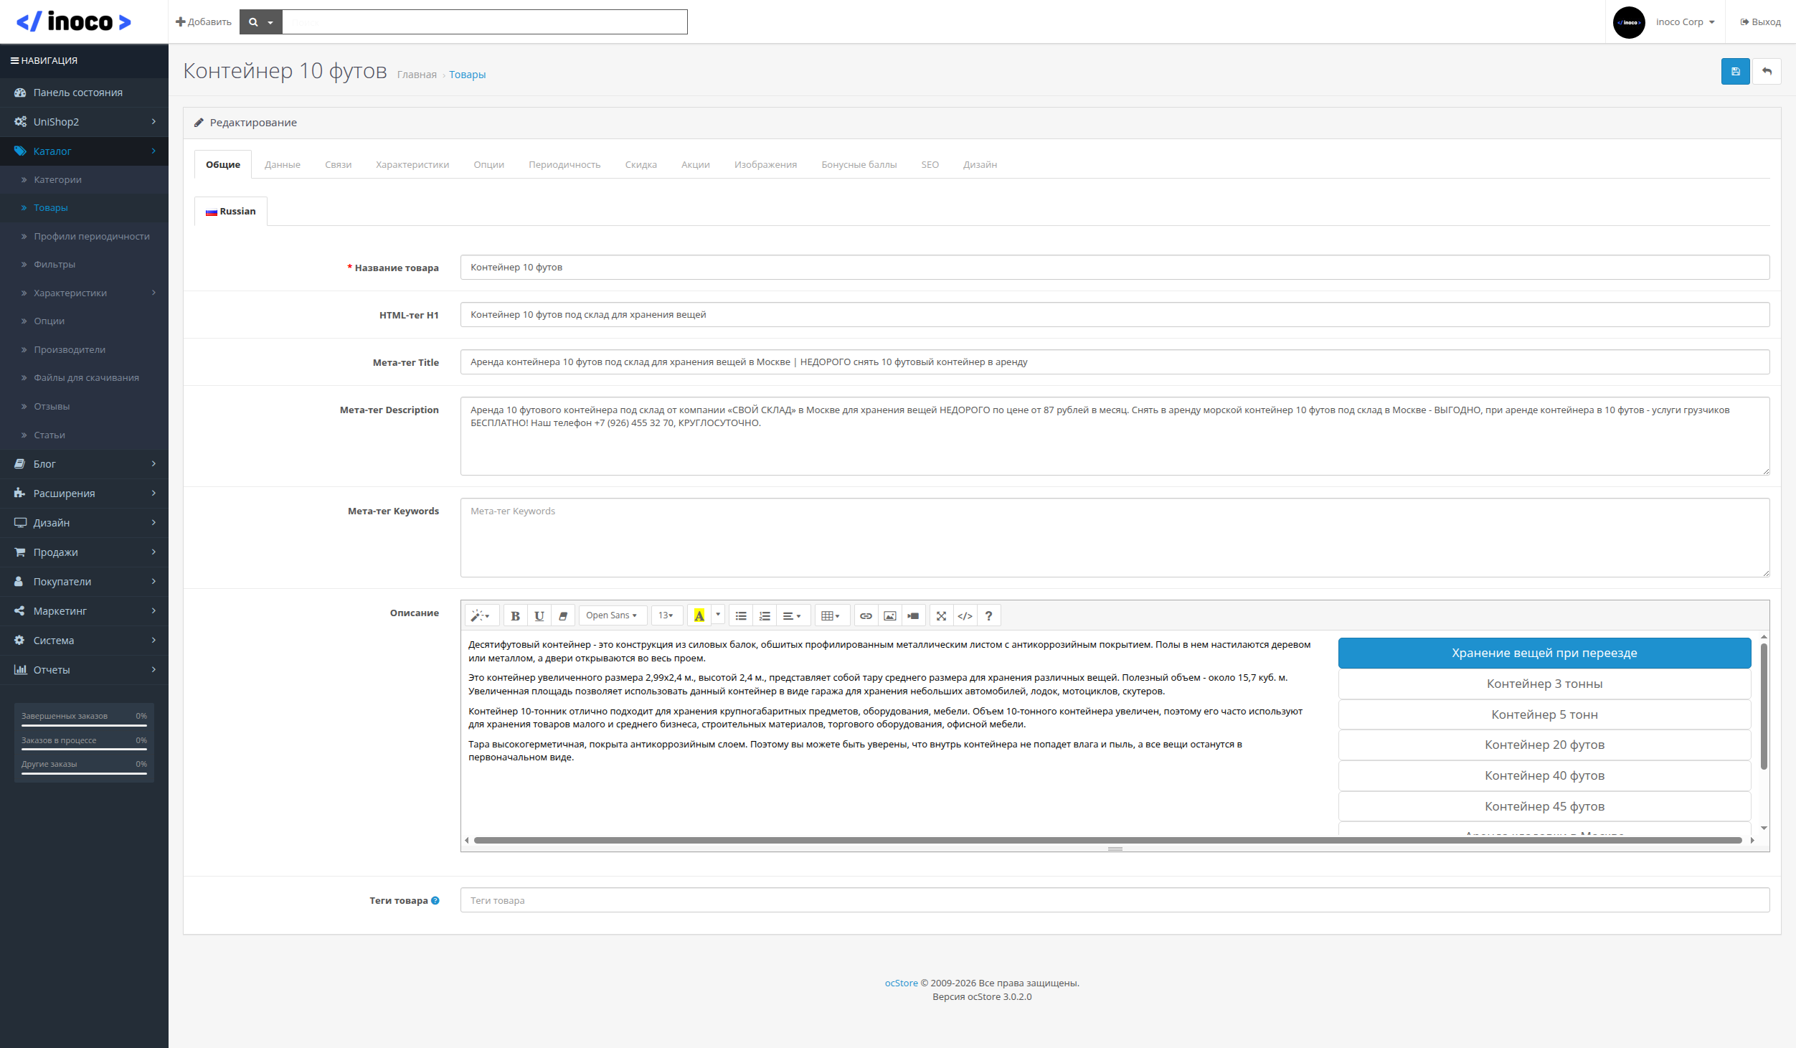The width and height of the screenshot is (1796, 1048).
Task: Click the blue save button
Action: tap(1735, 72)
